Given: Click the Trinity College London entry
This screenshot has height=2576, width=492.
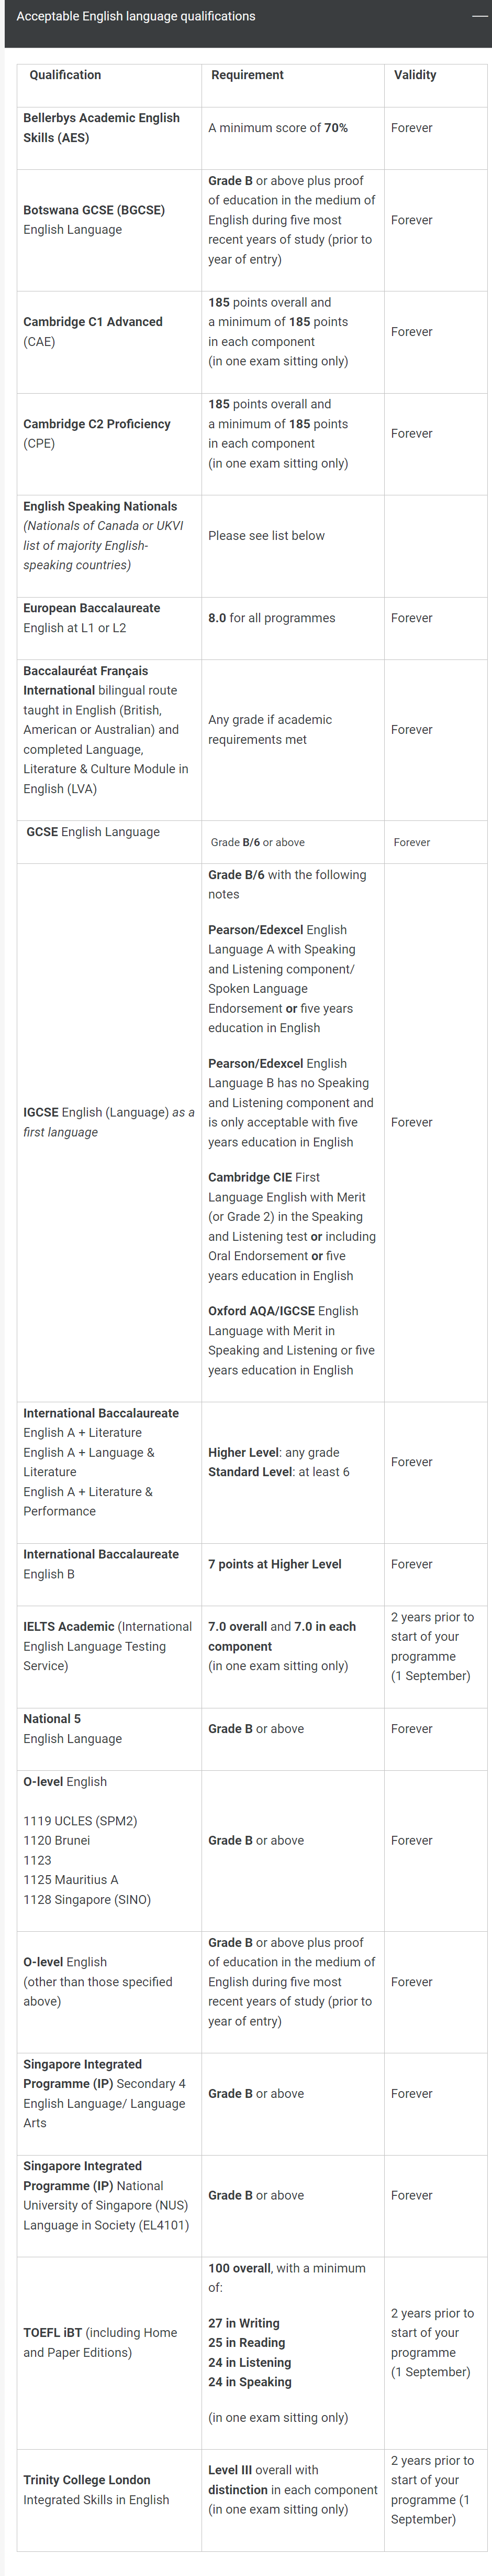Looking at the screenshot, I should (x=96, y=2489).
